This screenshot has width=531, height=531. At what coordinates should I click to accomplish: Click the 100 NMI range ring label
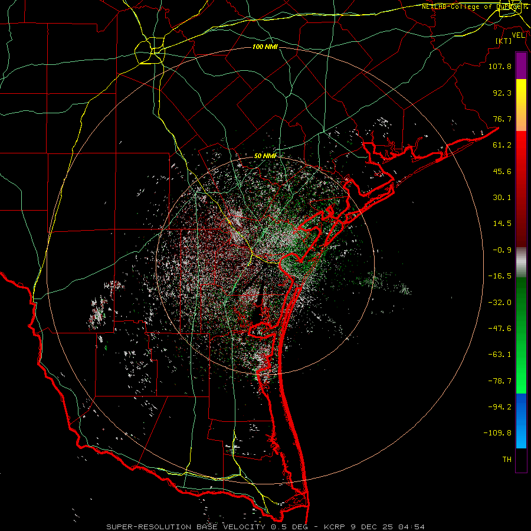[x=265, y=47]
